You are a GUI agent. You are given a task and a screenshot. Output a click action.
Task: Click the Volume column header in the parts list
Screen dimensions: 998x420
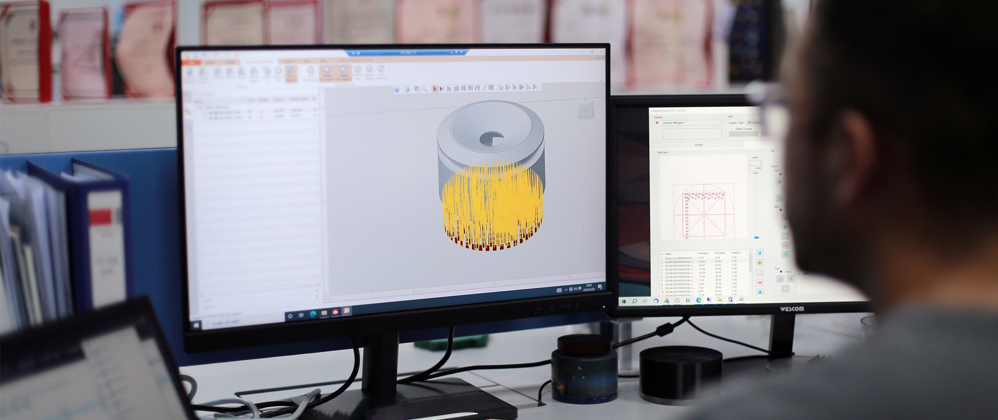pos(278,99)
